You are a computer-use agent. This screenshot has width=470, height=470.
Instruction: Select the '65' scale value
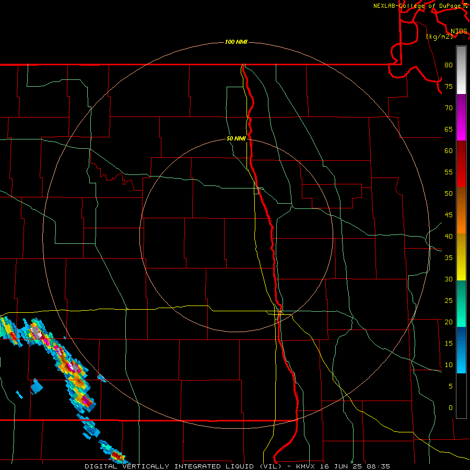[x=449, y=129]
